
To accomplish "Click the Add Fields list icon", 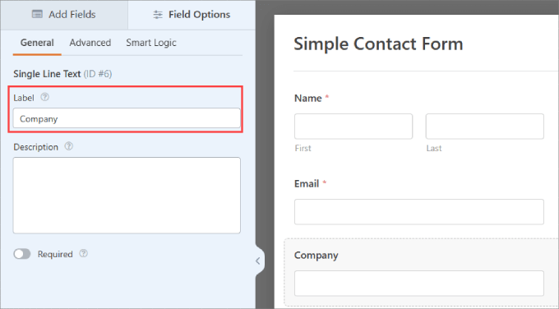I will coord(37,14).
